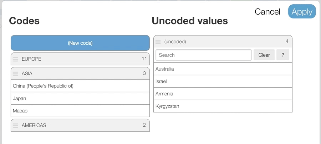
Task: Clear the uncoded values search
Action: 264,55
